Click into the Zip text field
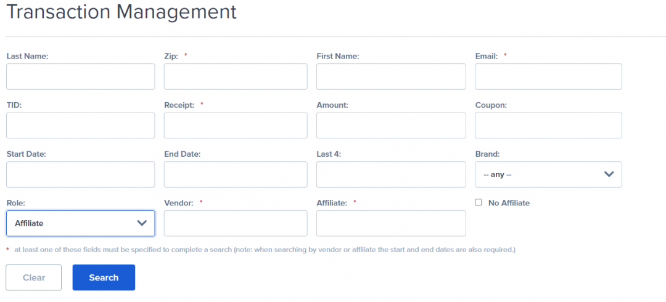Image resolution: width=666 pixels, height=302 pixels. tap(236, 76)
